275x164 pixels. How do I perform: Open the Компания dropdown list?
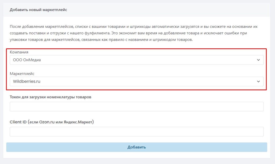[136, 60]
